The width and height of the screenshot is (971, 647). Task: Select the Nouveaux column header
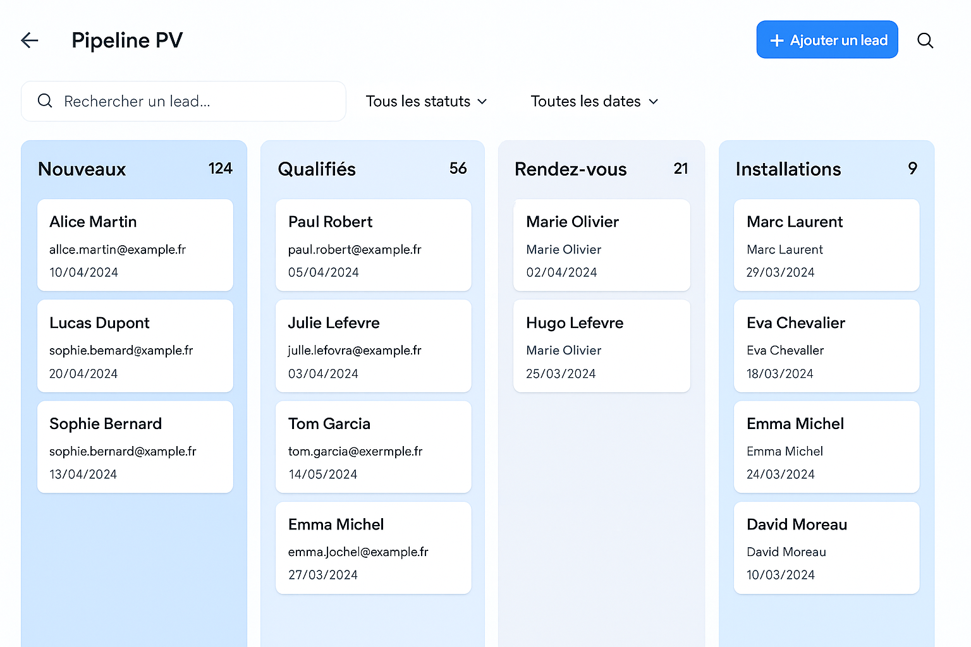82,169
